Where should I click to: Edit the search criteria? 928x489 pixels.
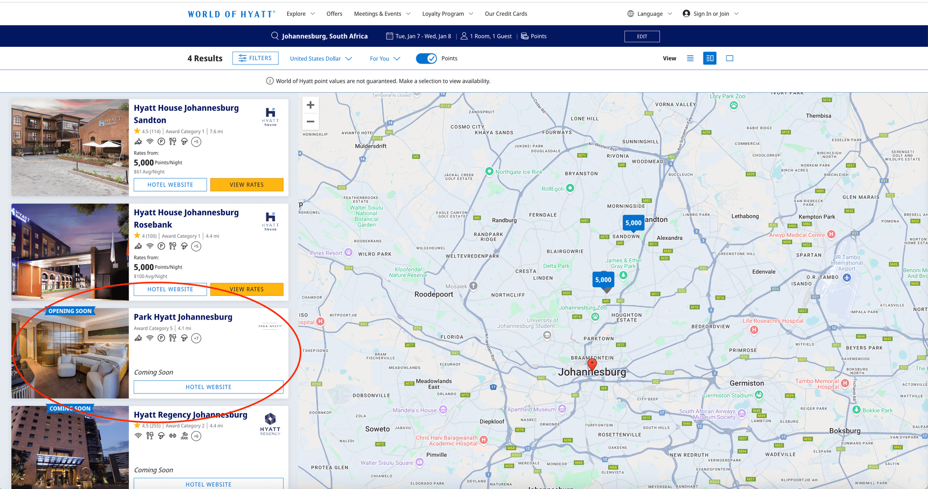click(642, 36)
